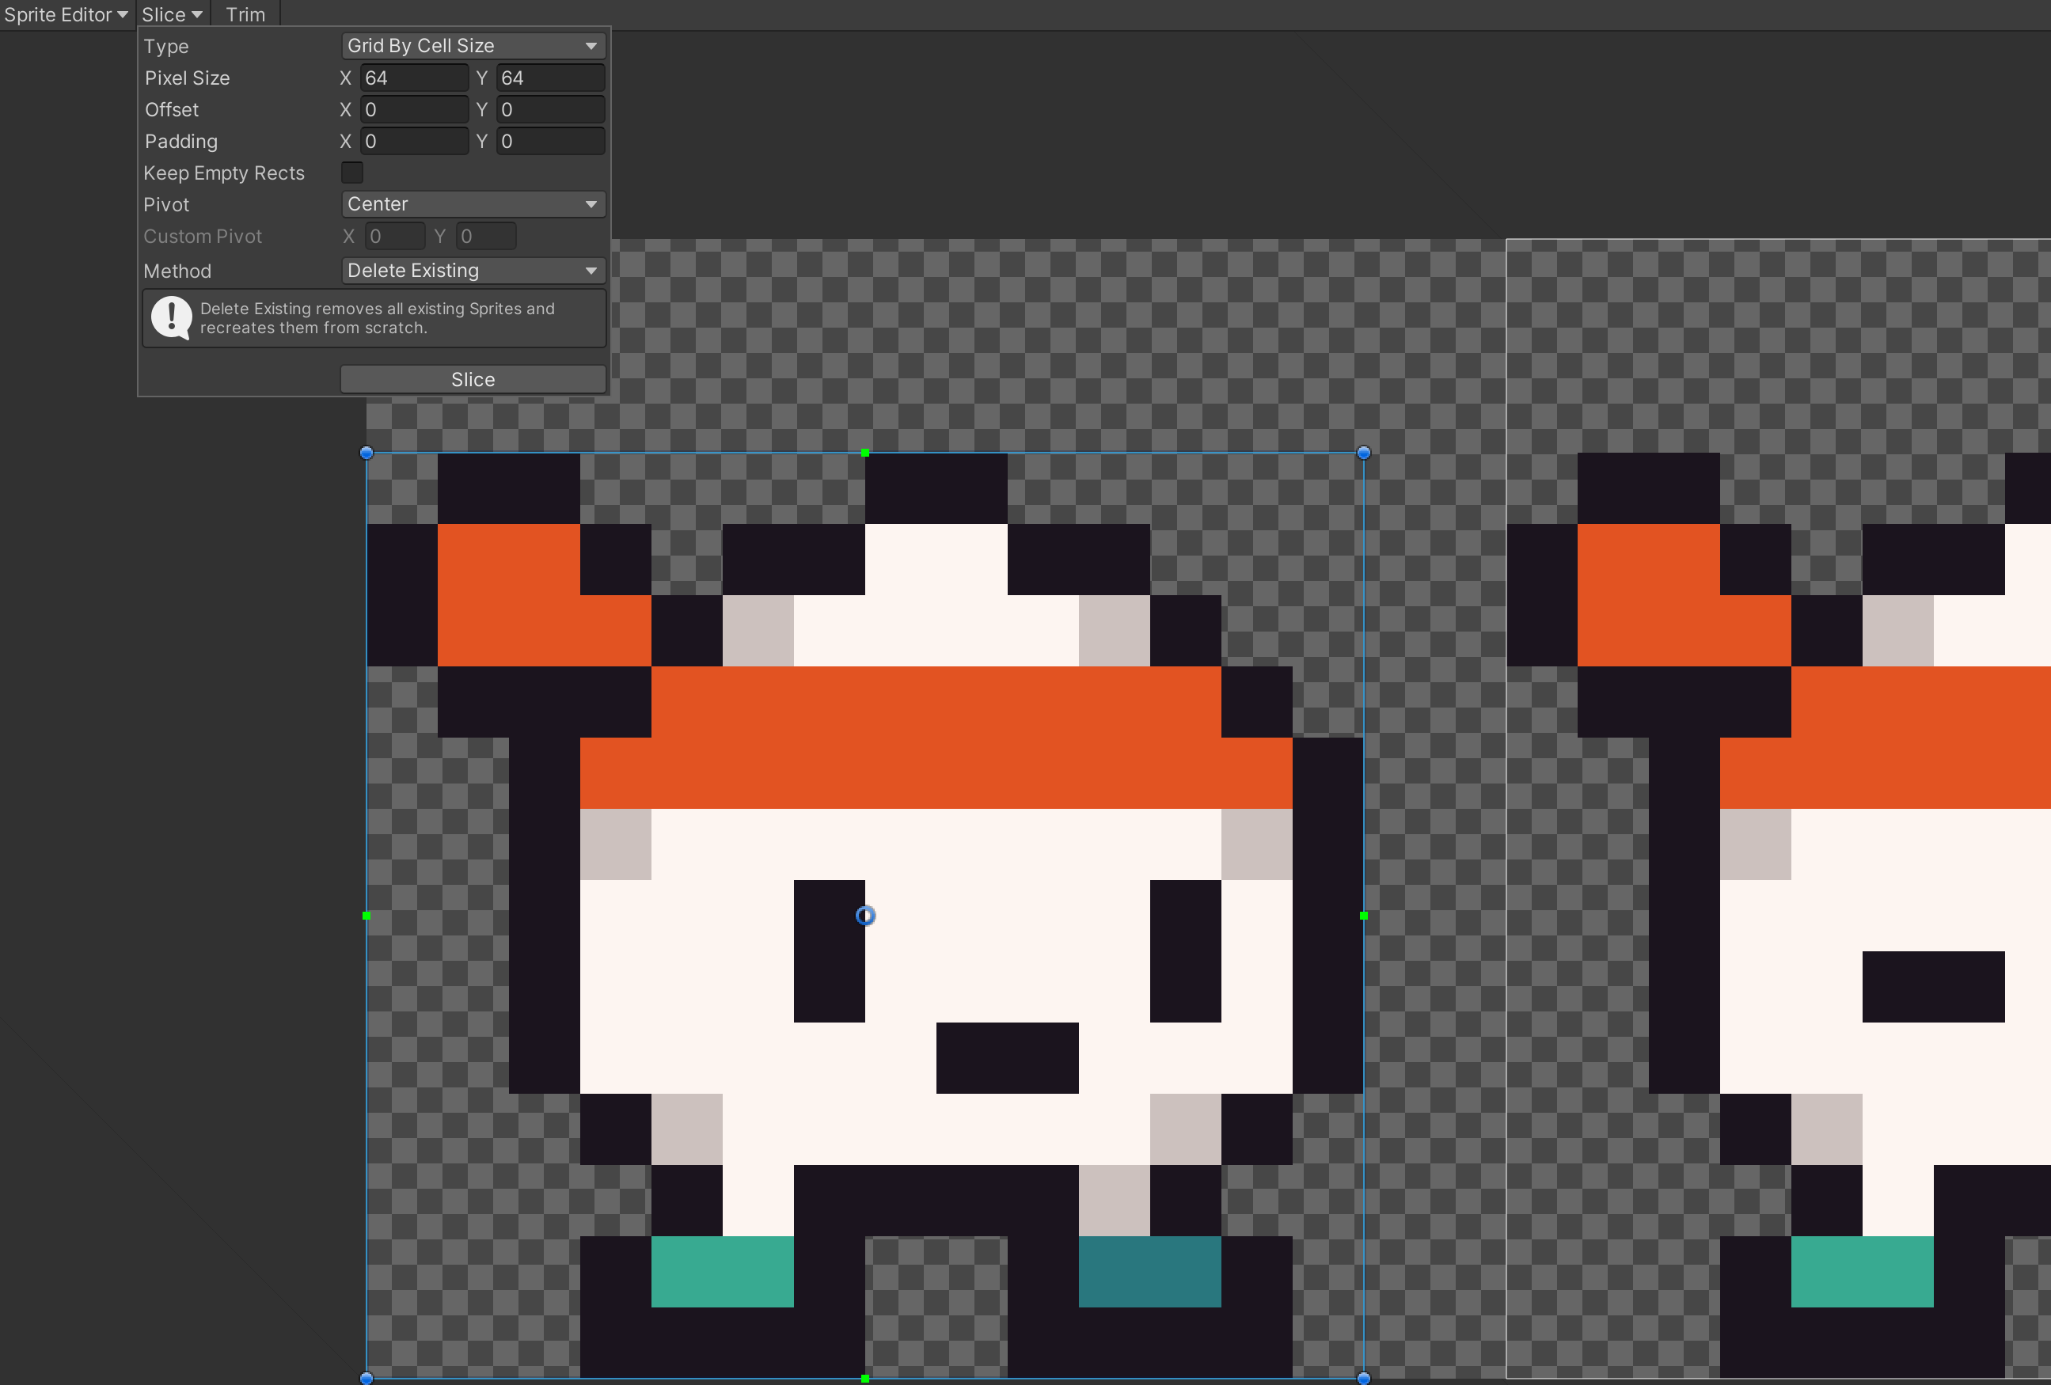Open the Sprite Editor mode dropdown
The width and height of the screenshot is (2051, 1385).
click(66, 14)
